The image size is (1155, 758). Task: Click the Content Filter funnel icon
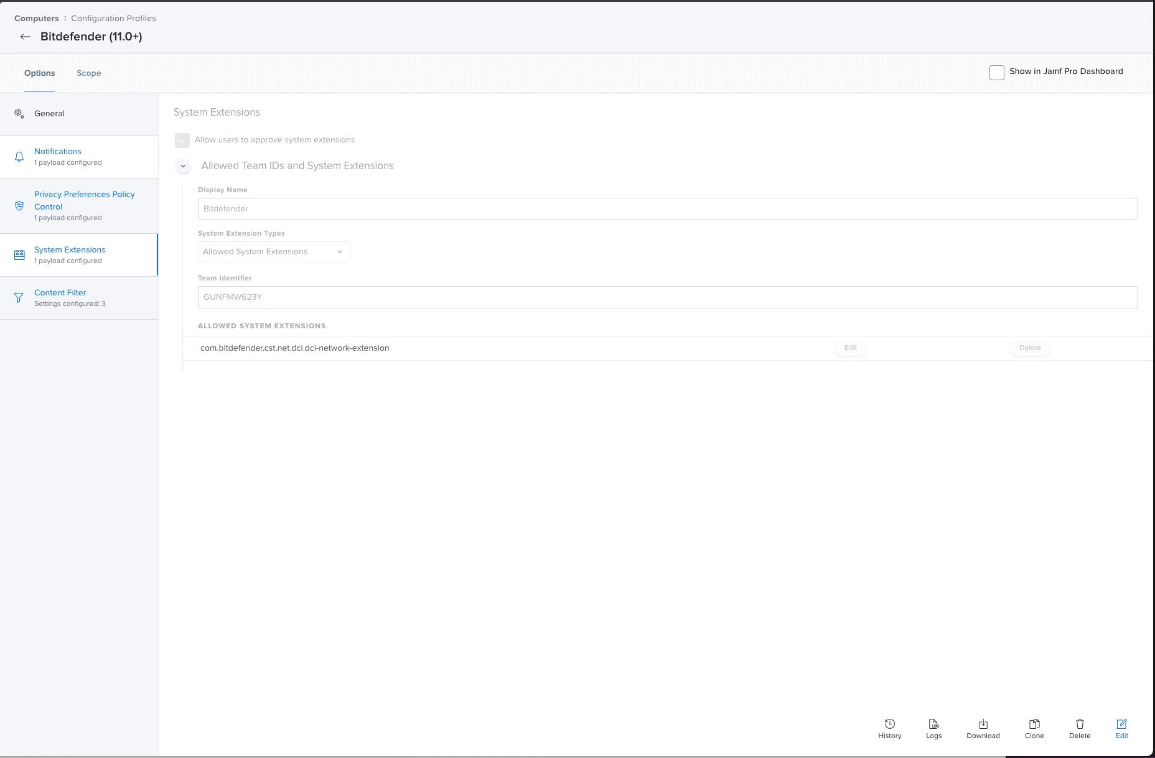19,298
